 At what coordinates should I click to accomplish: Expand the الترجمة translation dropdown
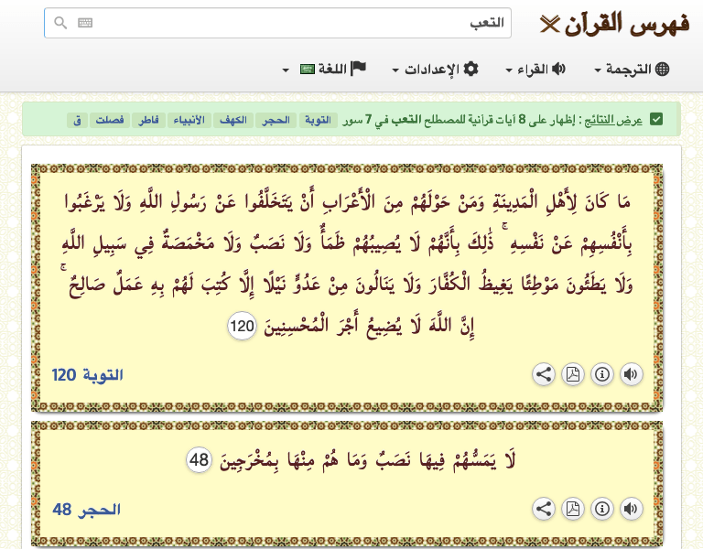(x=633, y=70)
